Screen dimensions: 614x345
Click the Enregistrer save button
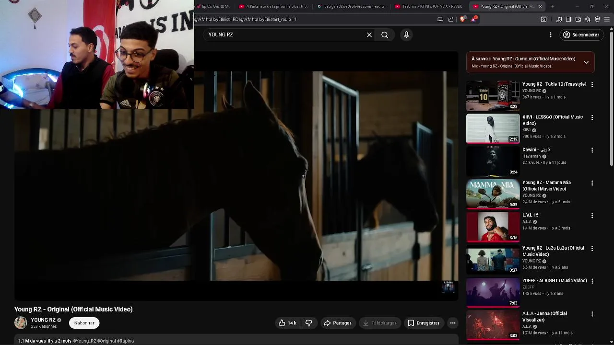424,323
